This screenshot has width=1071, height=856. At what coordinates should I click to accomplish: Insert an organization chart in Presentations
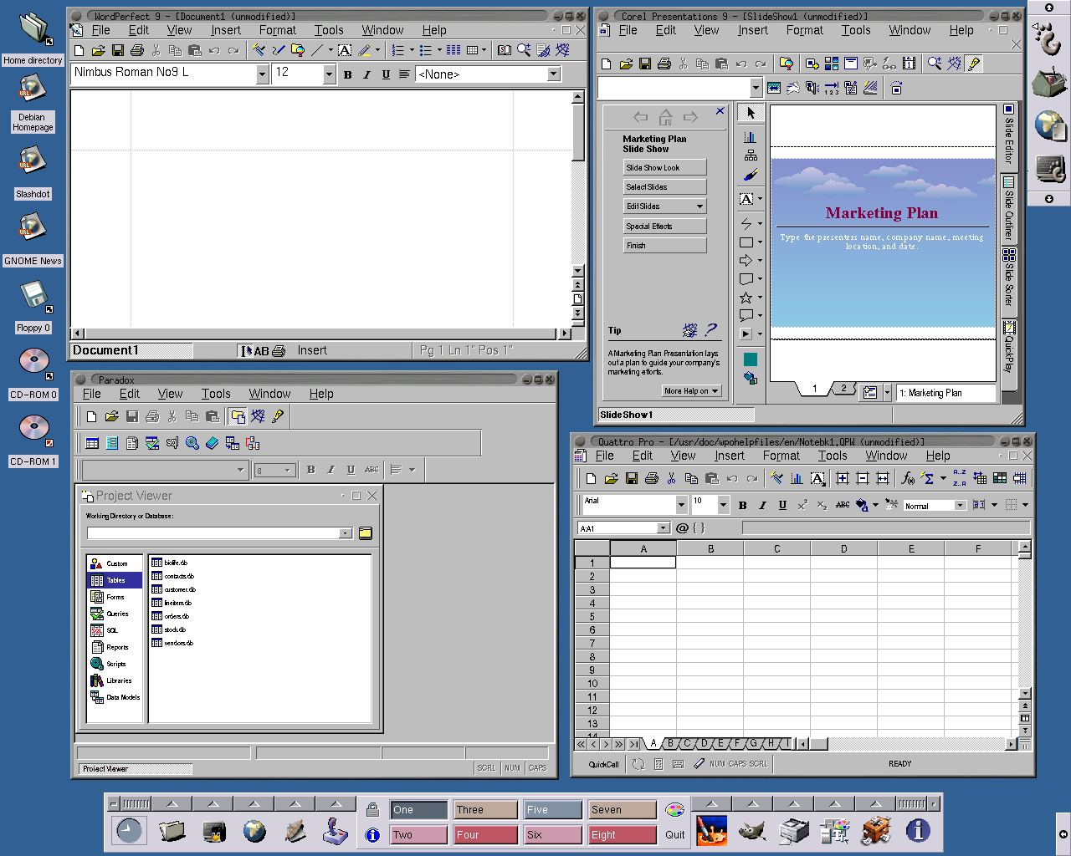[751, 155]
